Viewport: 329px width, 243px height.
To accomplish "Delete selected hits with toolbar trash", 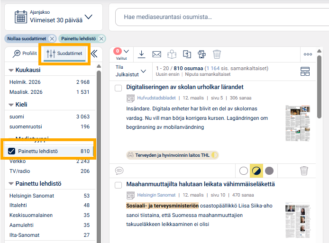I will pyautogui.click(x=217, y=54).
